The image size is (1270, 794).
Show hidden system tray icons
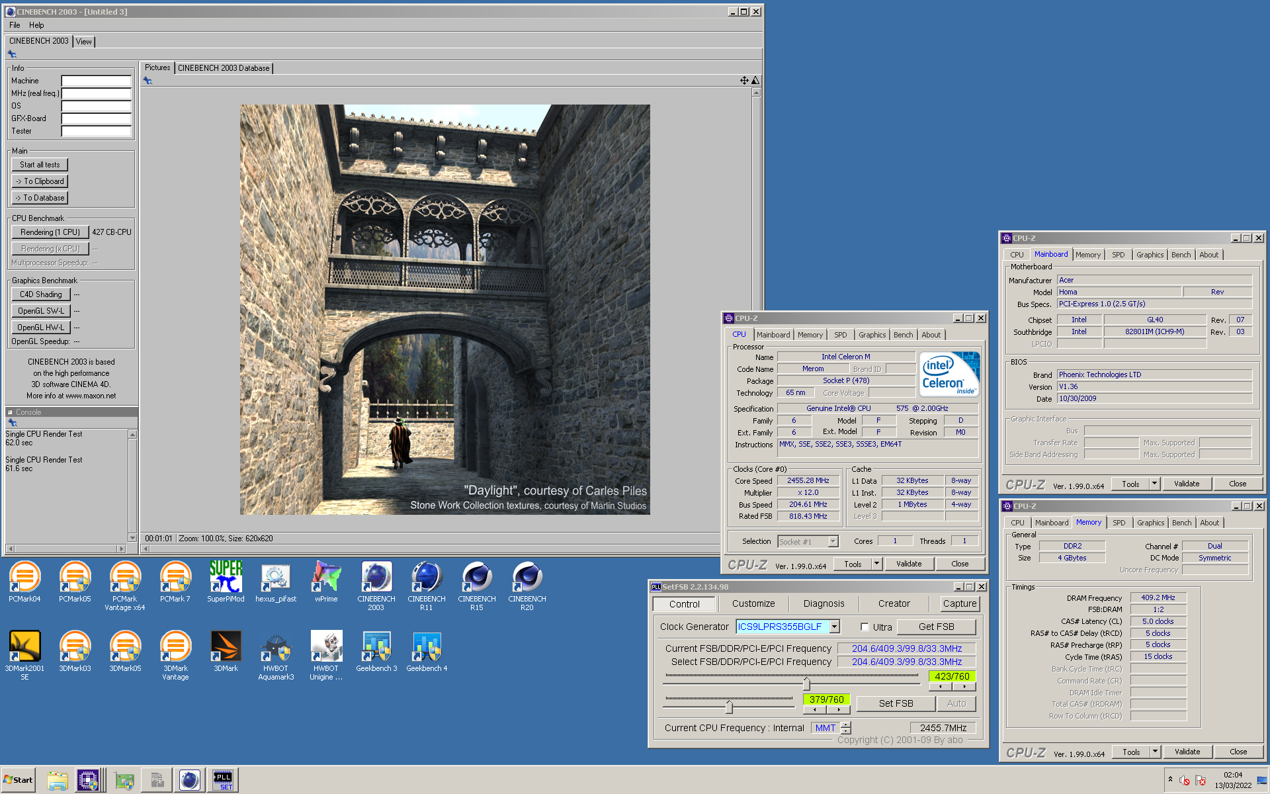tap(1170, 779)
